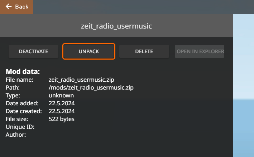254x157 pixels.
Task: Click the back arrow icon
Action: (x=9, y=7)
